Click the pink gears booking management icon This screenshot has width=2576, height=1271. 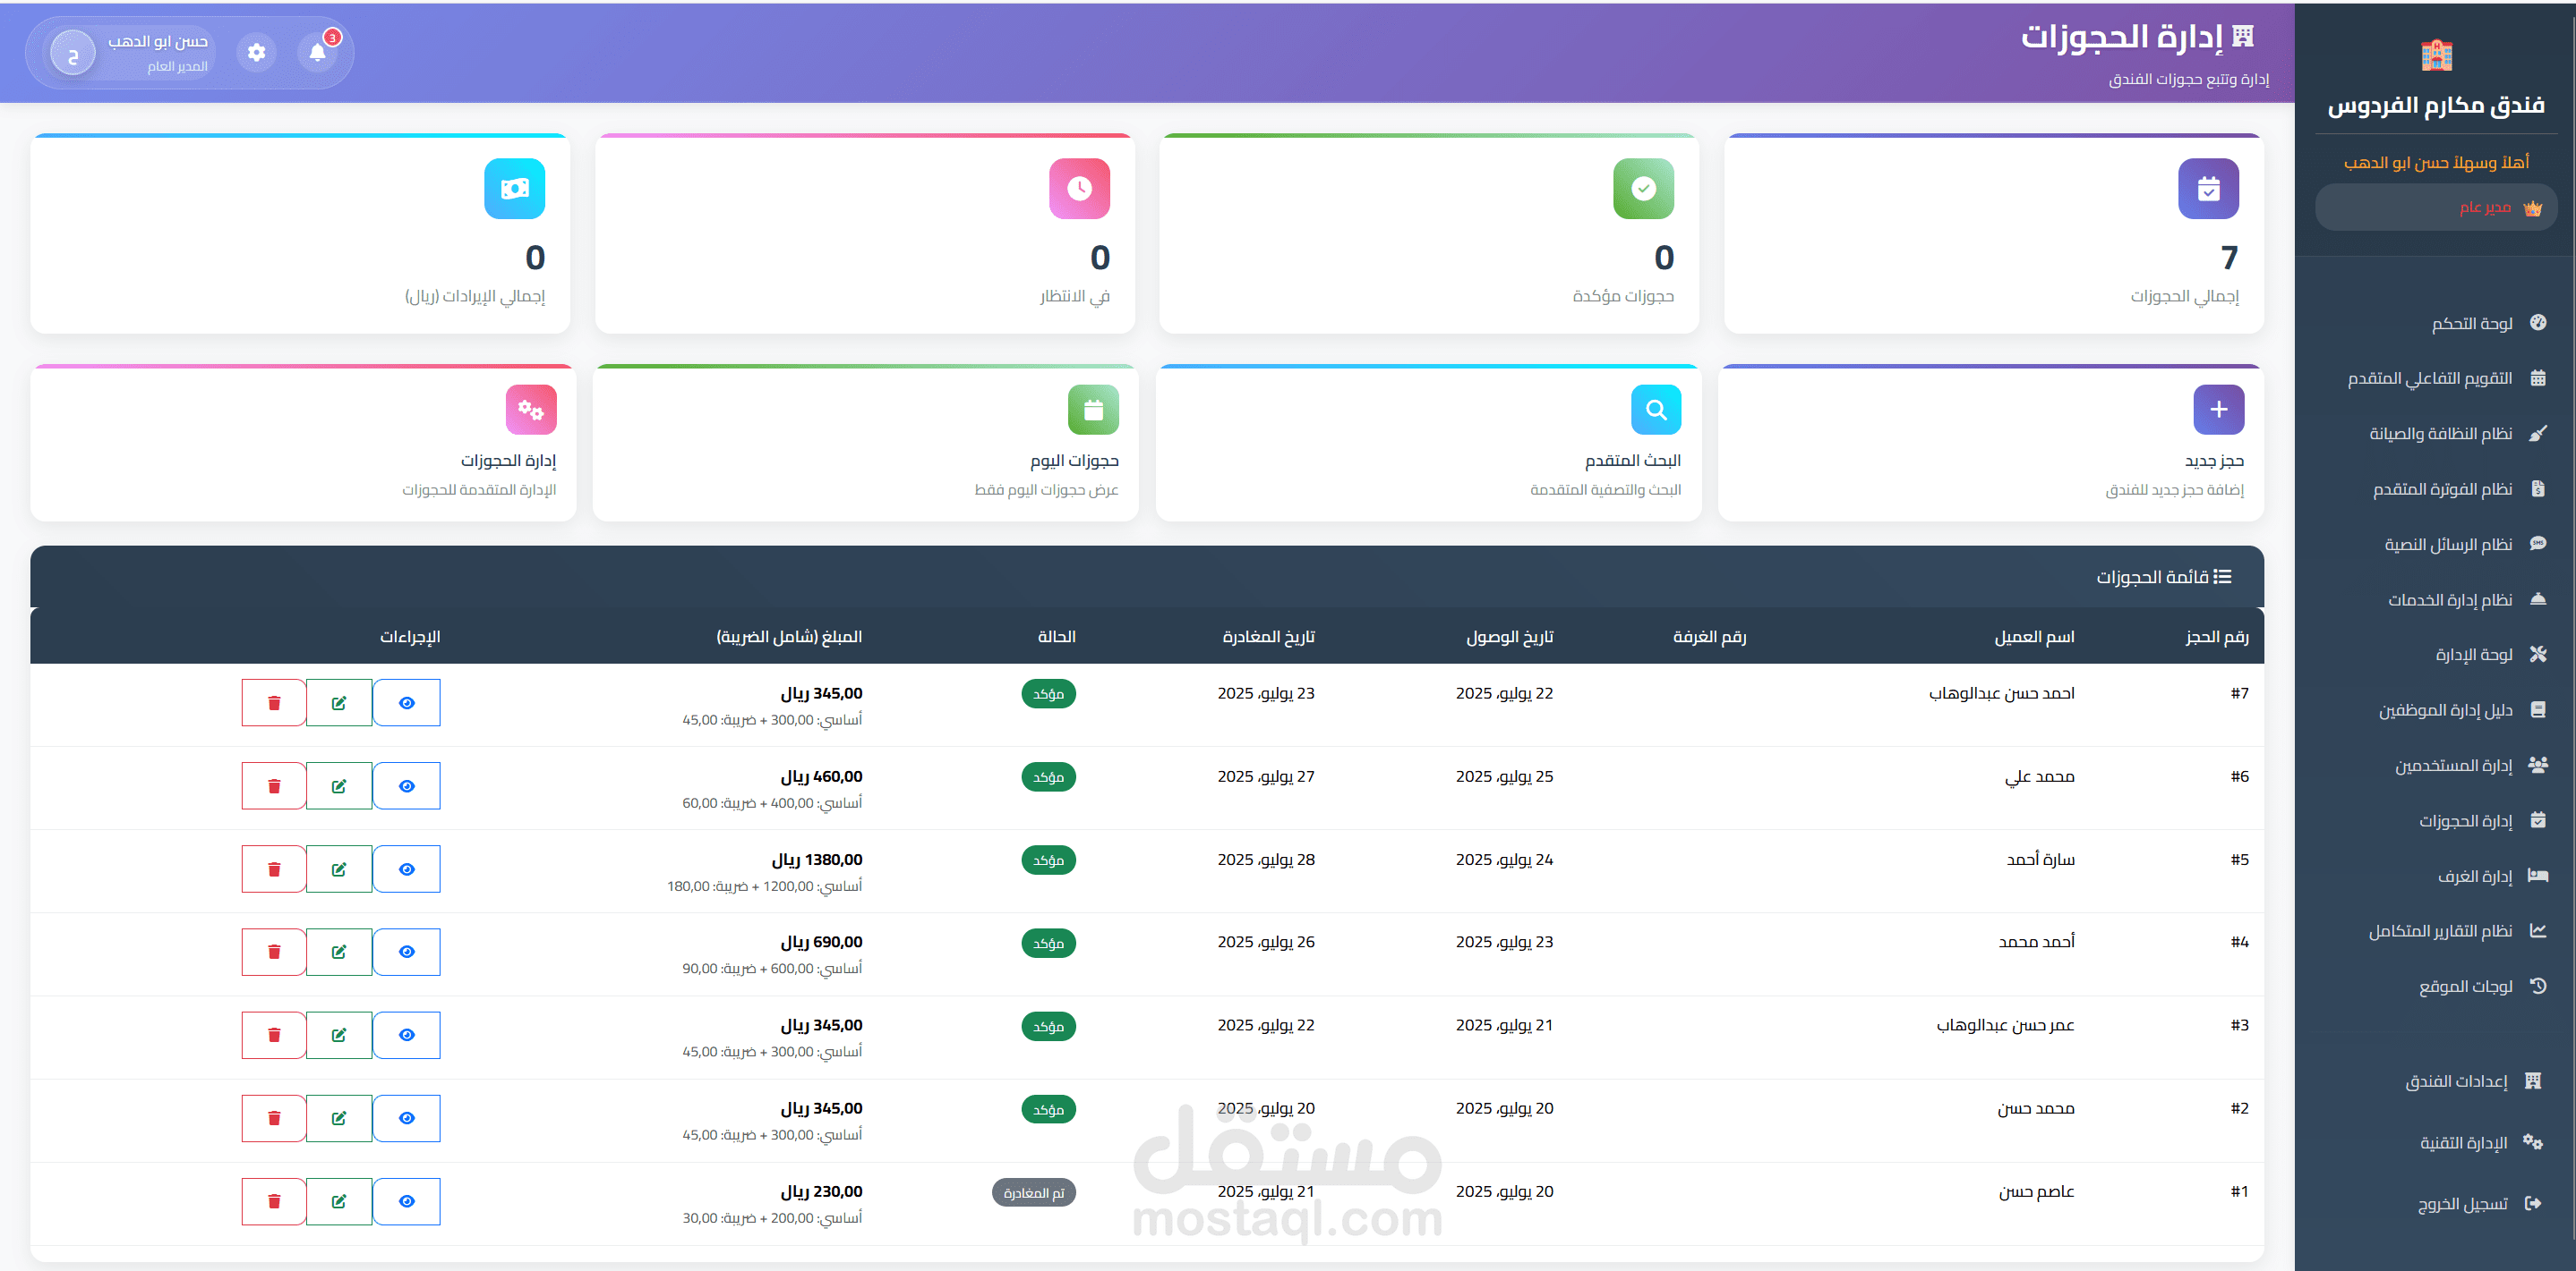[530, 409]
